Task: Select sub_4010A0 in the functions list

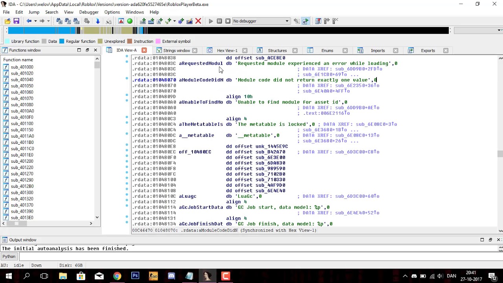Action: [x=22, y=111]
